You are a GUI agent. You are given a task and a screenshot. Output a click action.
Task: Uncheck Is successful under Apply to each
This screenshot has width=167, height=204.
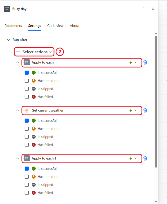[27, 73]
